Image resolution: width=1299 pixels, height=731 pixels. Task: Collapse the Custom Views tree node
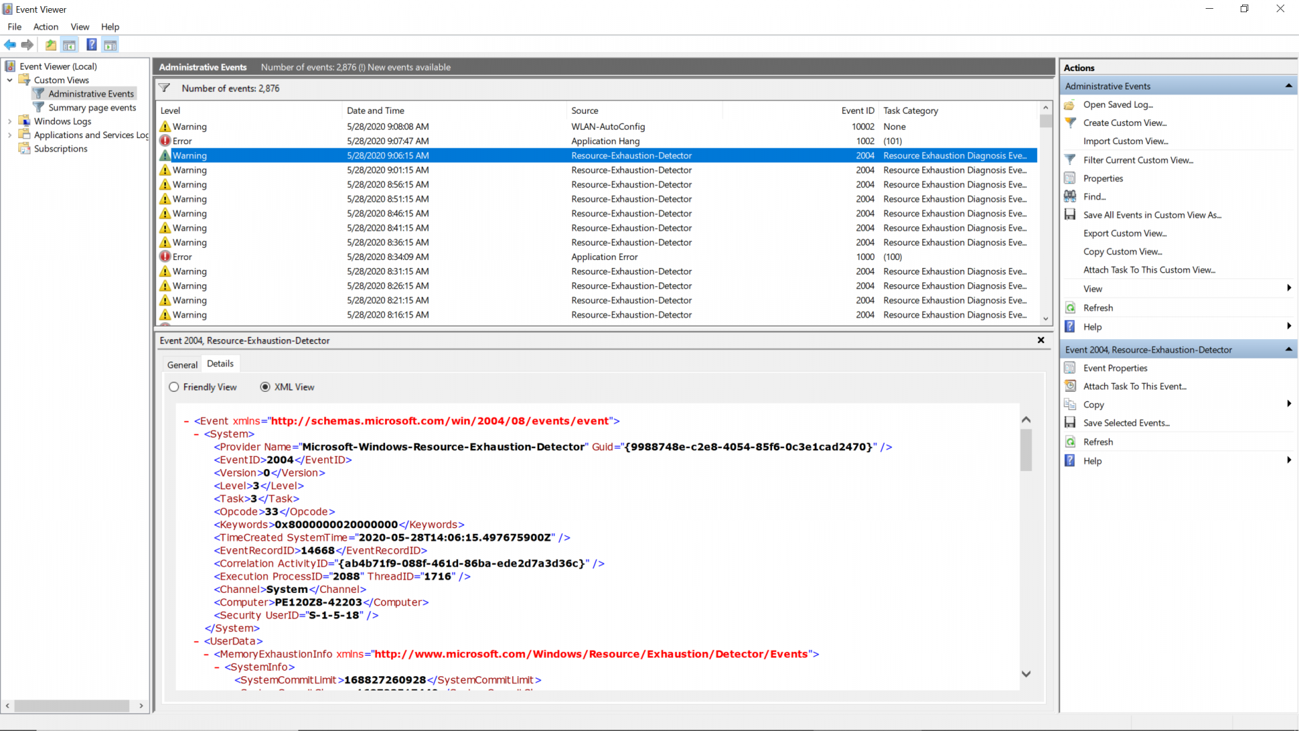pyautogui.click(x=9, y=80)
